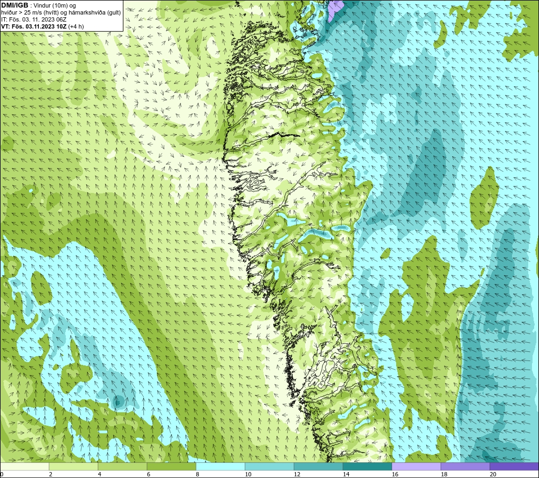Click the legend scale label '14'
The width and height of the screenshot is (539, 478).
(x=346, y=475)
